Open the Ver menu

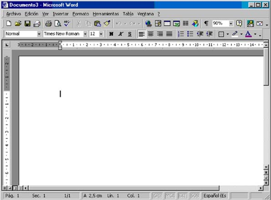tap(45, 14)
